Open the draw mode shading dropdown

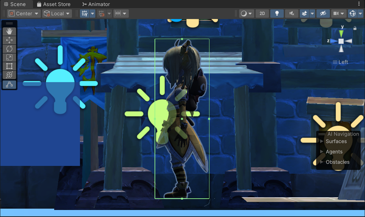click(247, 13)
